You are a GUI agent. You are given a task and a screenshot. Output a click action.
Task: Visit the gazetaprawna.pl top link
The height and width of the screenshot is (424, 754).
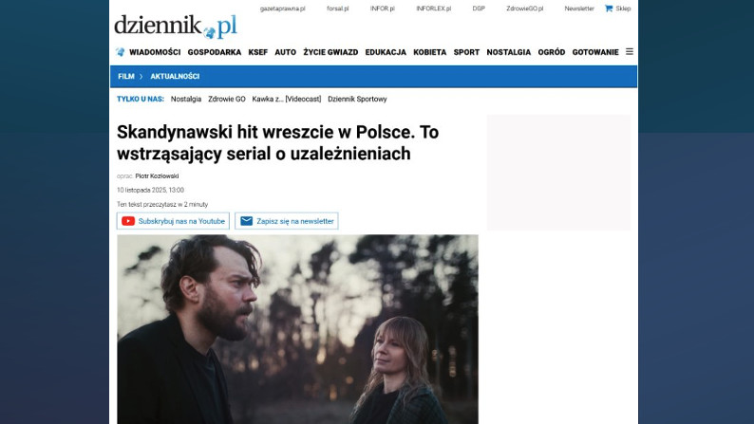[x=283, y=9]
